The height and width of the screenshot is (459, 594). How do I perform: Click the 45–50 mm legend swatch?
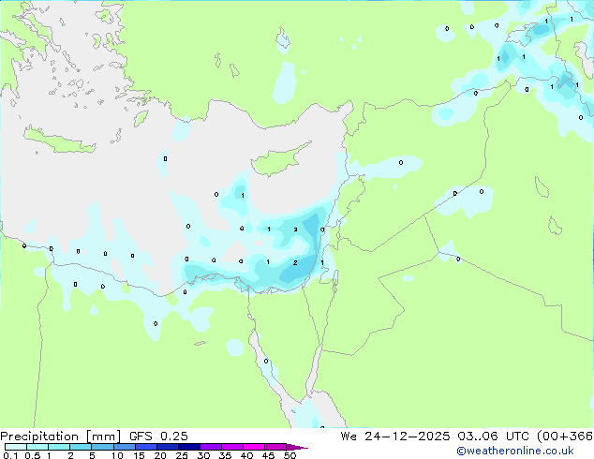point(275,447)
